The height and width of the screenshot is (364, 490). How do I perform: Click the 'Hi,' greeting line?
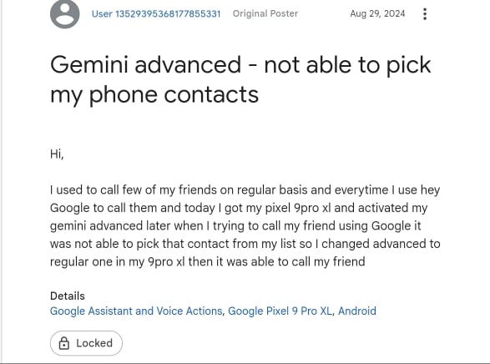(x=57, y=154)
